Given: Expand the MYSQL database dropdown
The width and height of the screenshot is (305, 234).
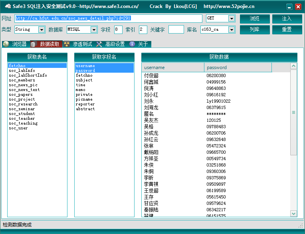Looking at the screenshot, I should [x=94, y=30].
